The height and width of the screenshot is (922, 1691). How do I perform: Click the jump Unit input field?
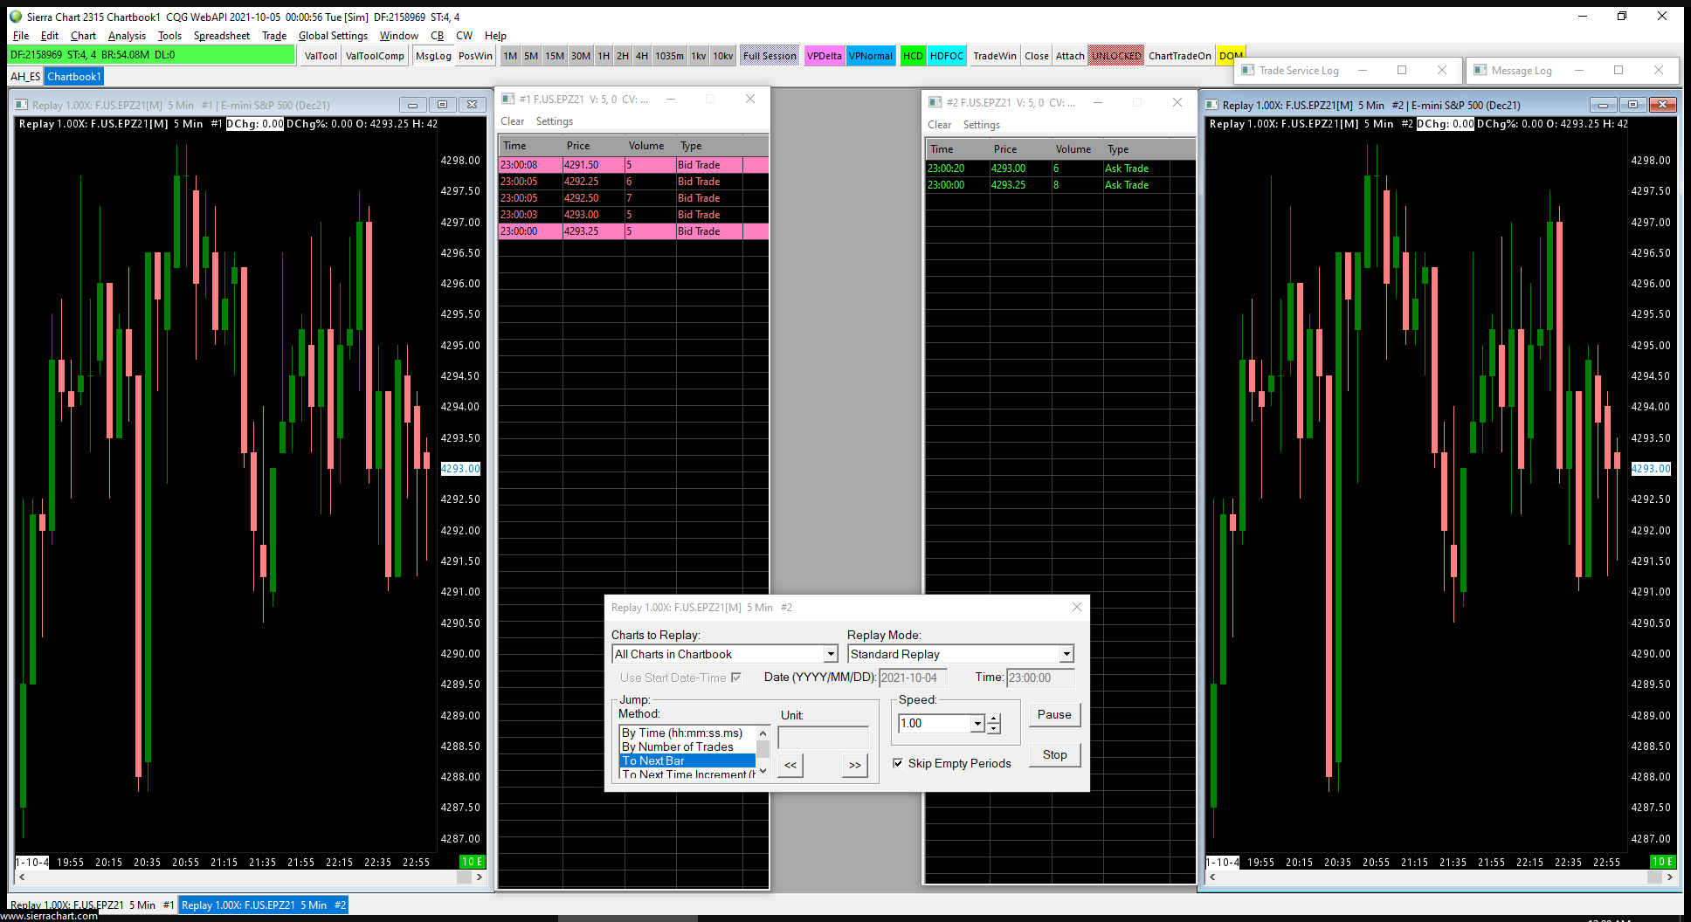point(823,737)
